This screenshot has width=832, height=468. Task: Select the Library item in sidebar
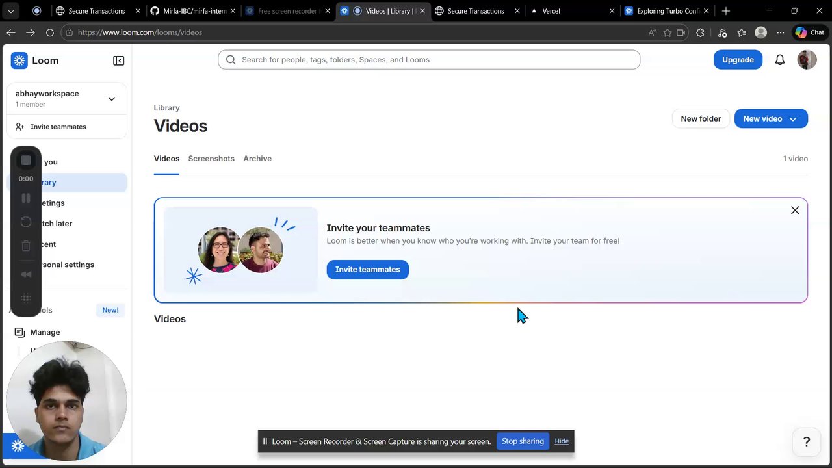(67, 183)
